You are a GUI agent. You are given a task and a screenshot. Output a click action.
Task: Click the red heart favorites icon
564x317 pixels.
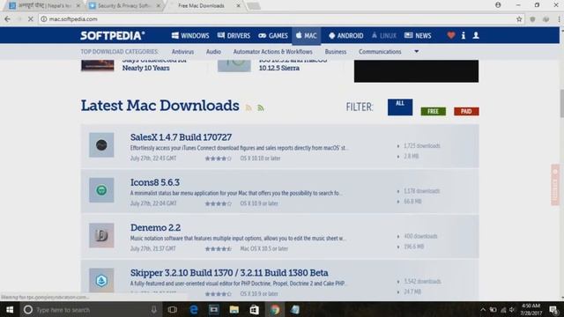coord(451,35)
